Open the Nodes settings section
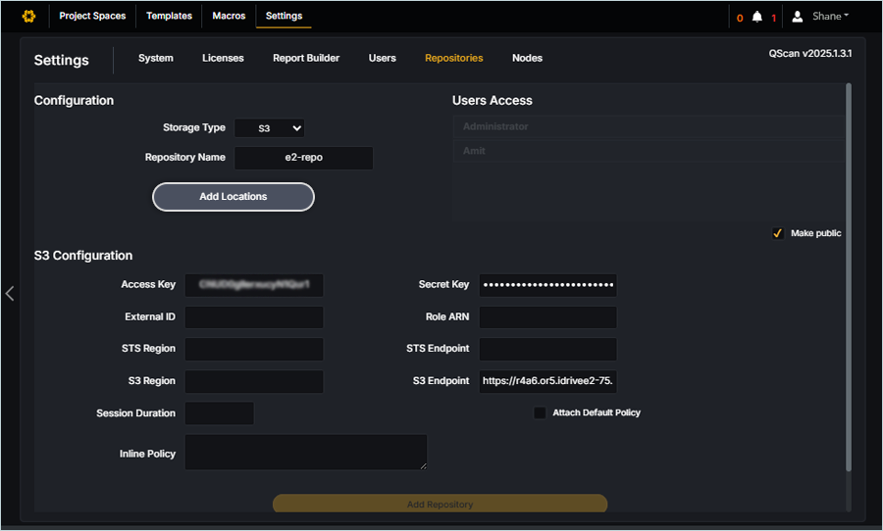The height and width of the screenshot is (531, 883). click(x=527, y=58)
